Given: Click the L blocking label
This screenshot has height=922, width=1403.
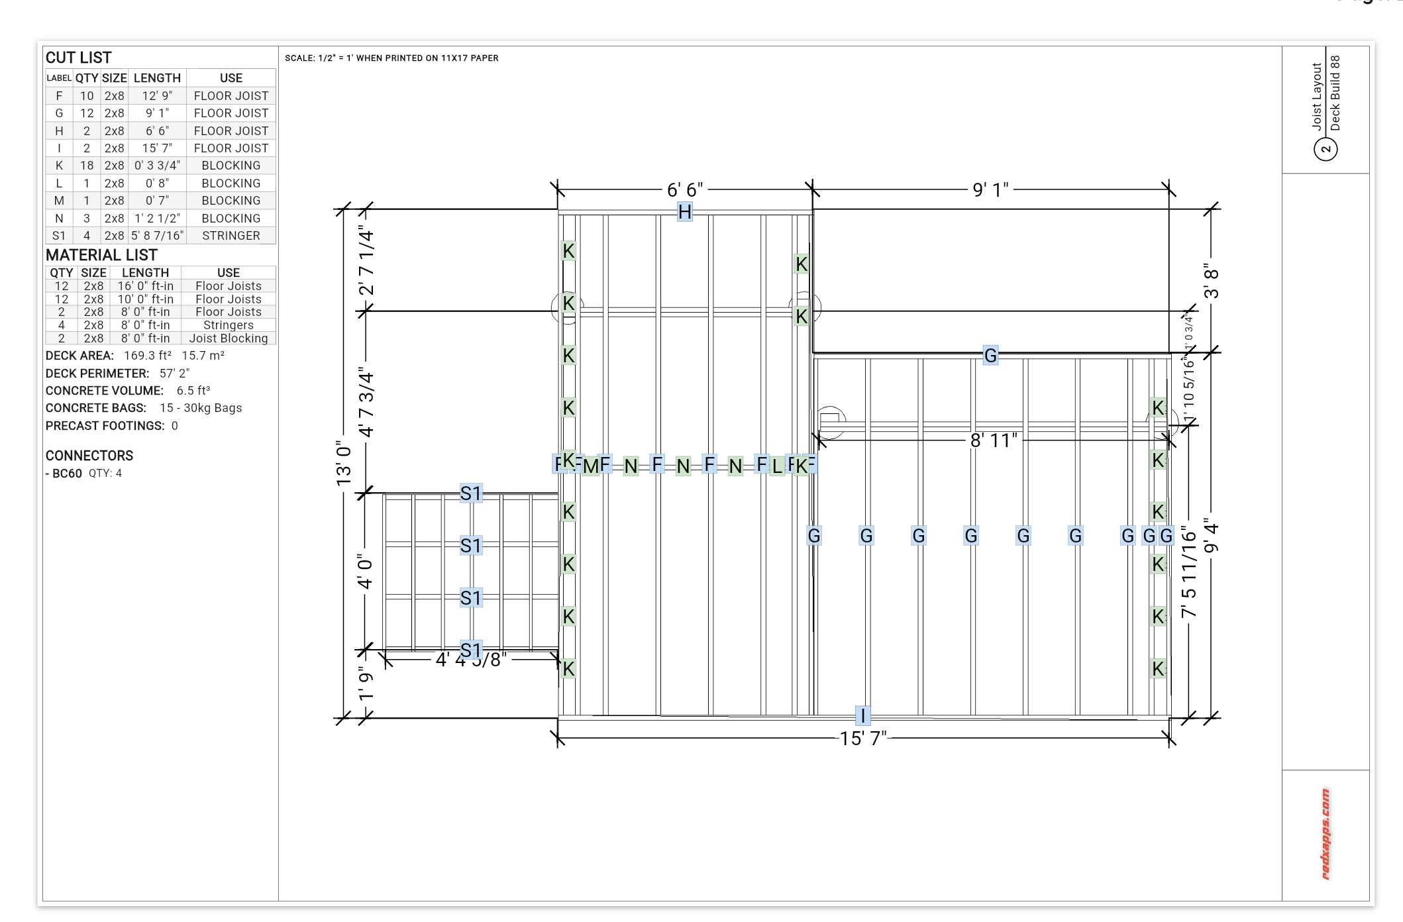Looking at the screenshot, I should pos(777,466).
